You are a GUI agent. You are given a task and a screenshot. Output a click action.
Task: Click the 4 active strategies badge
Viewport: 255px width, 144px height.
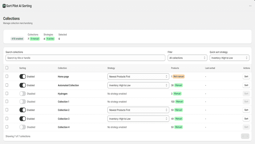pos(50,39)
